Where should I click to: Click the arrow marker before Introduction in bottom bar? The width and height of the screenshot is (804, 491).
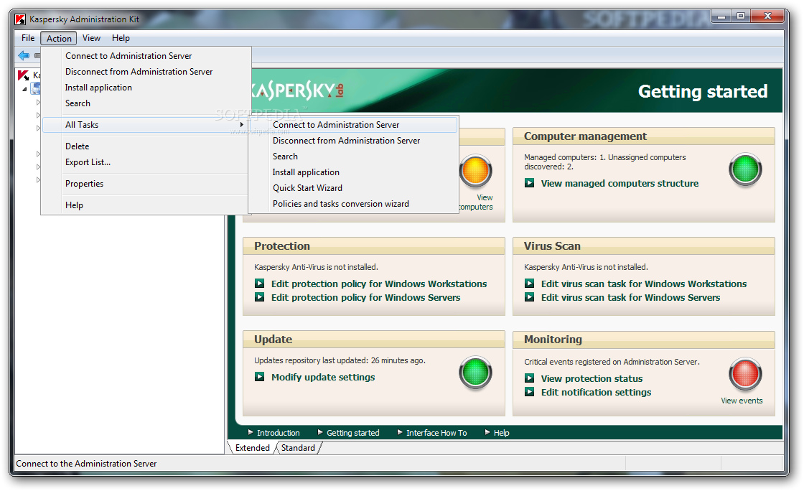251,433
